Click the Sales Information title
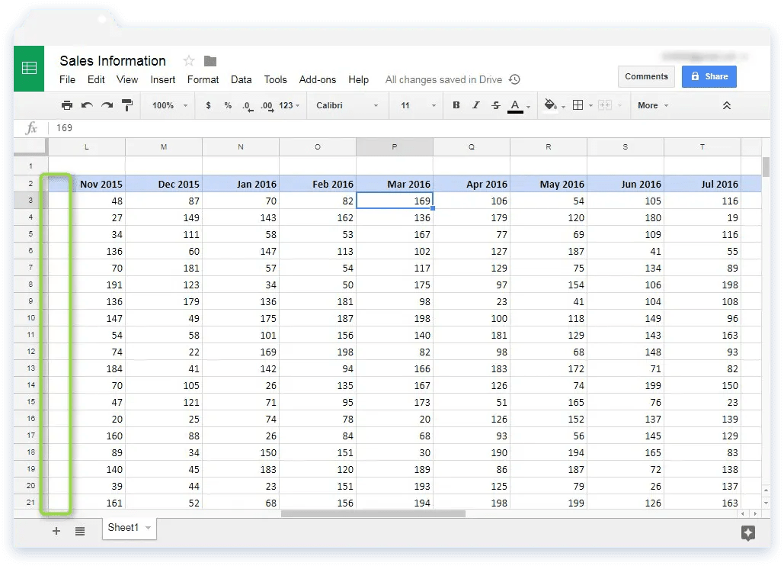The width and height of the screenshot is (784, 566). [113, 61]
